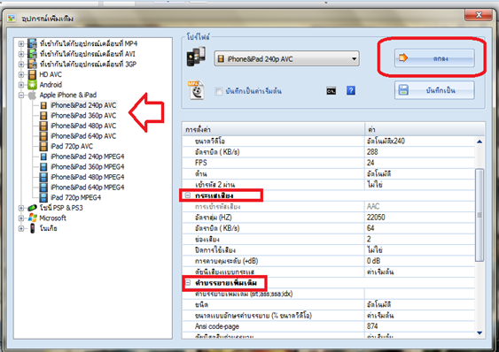Click the sample rate value 22050
Screen dimensions: 499x352
click(x=376, y=218)
